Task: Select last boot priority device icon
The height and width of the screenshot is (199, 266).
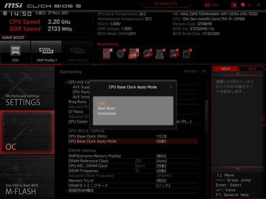Action: [x=188, y=54]
